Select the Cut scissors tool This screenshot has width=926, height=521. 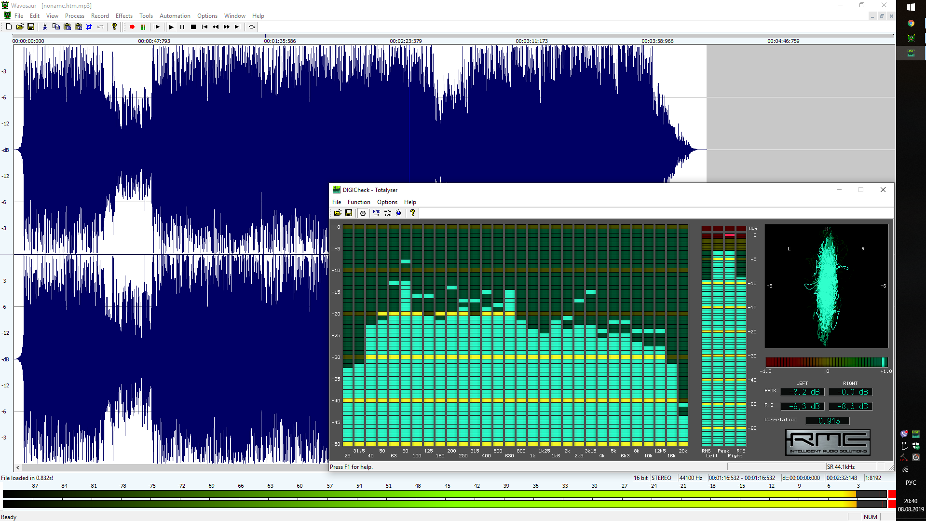click(45, 27)
